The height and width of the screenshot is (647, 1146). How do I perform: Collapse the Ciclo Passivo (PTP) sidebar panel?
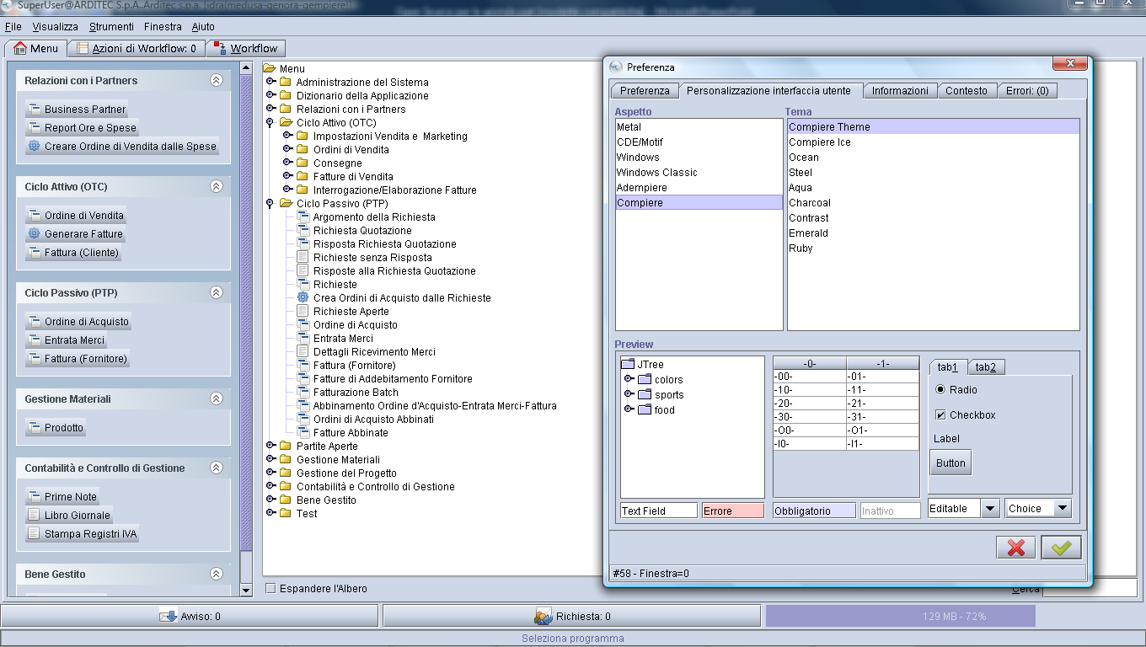[x=216, y=293]
